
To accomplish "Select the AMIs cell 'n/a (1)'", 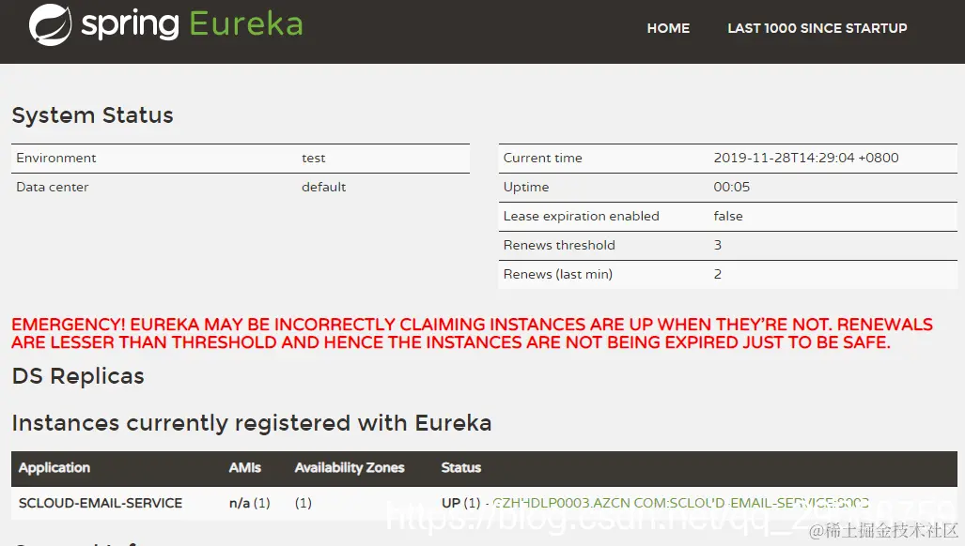I will click(250, 503).
